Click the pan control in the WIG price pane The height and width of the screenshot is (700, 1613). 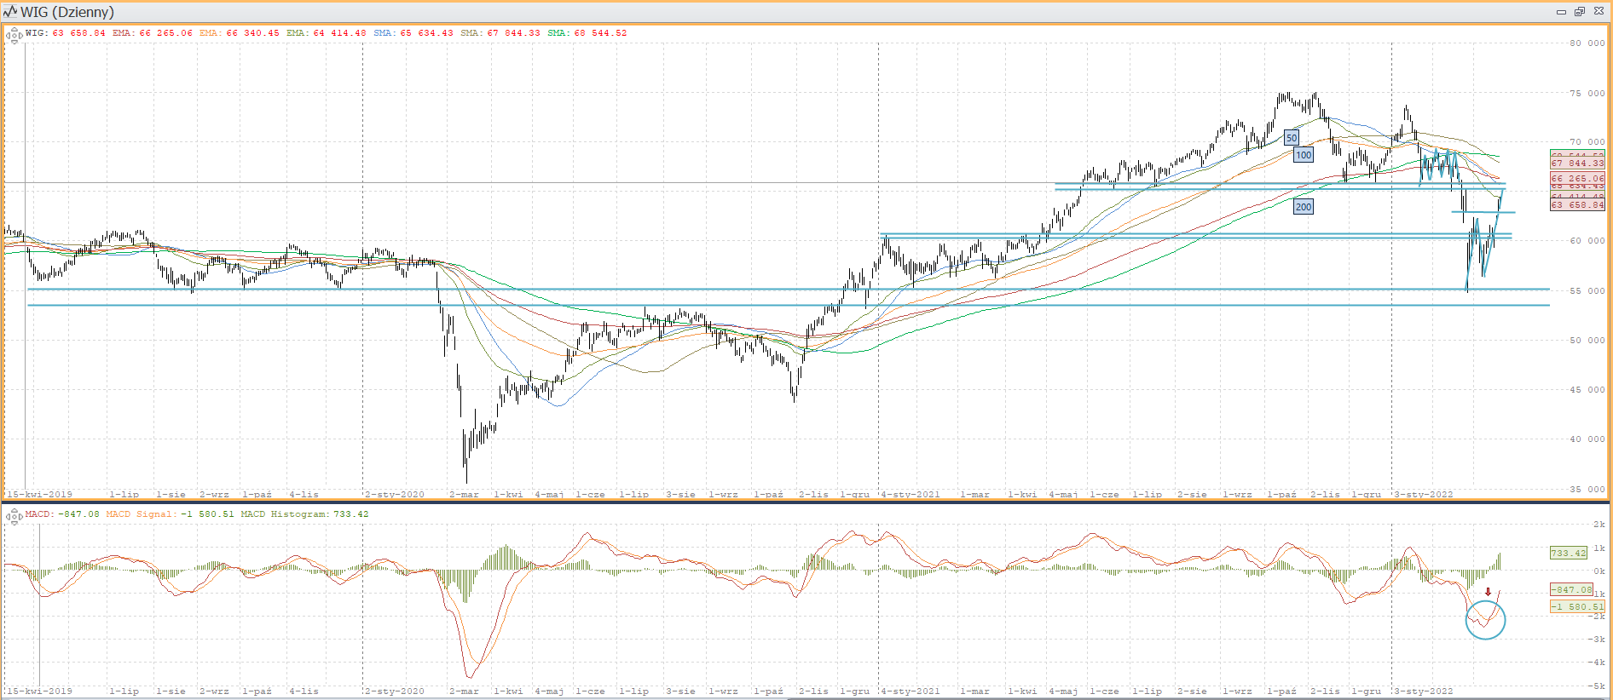(14, 35)
